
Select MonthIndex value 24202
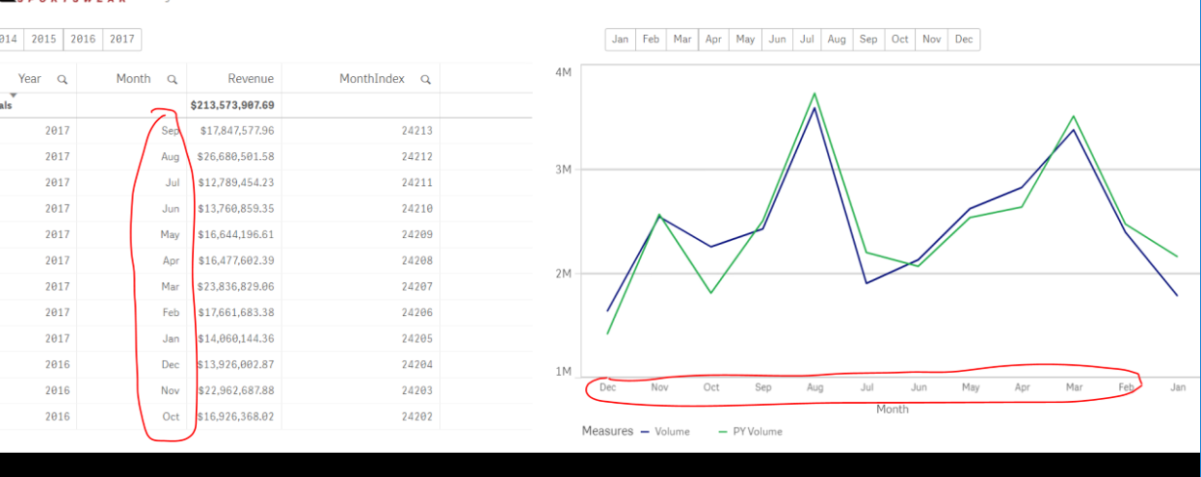(x=417, y=417)
